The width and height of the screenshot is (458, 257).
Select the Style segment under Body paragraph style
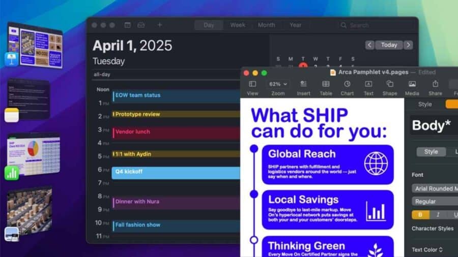[431, 152]
